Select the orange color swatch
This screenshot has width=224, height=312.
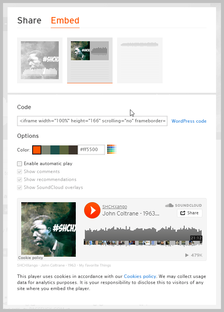click(x=37, y=150)
